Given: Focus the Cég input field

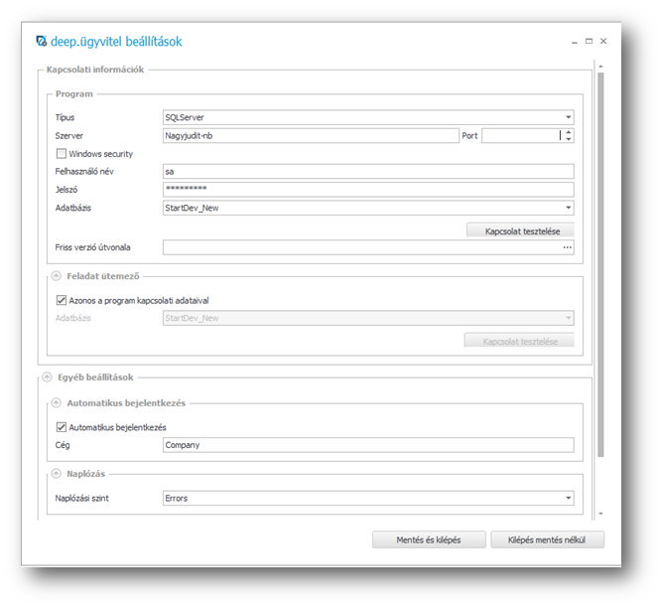Looking at the screenshot, I should [x=367, y=445].
